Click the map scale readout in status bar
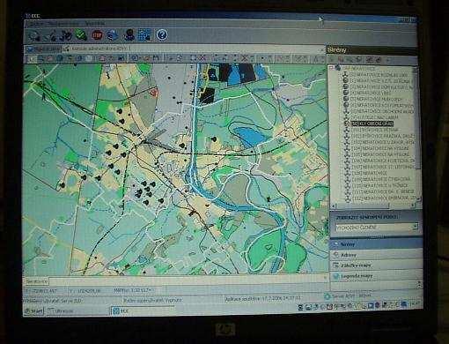Screen dimensions: 449x344 coord(134,290)
